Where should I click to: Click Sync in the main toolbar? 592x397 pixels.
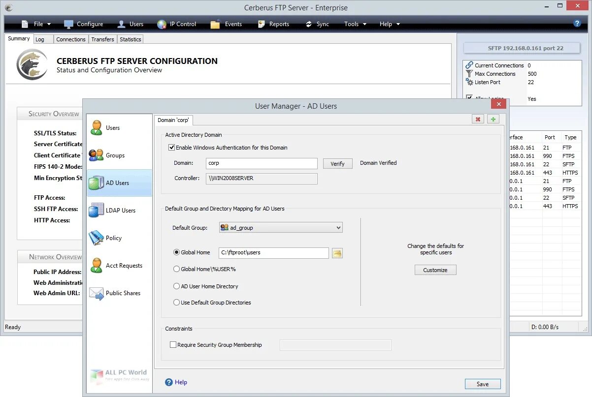(x=317, y=24)
